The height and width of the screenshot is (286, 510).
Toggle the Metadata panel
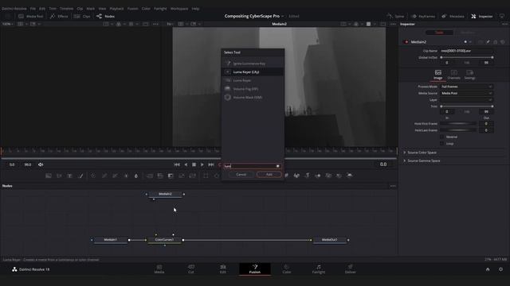pos(453,16)
